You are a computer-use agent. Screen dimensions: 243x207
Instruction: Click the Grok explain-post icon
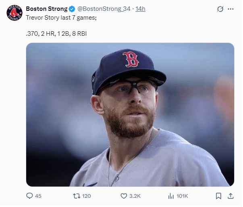pyautogui.click(x=220, y=9)
